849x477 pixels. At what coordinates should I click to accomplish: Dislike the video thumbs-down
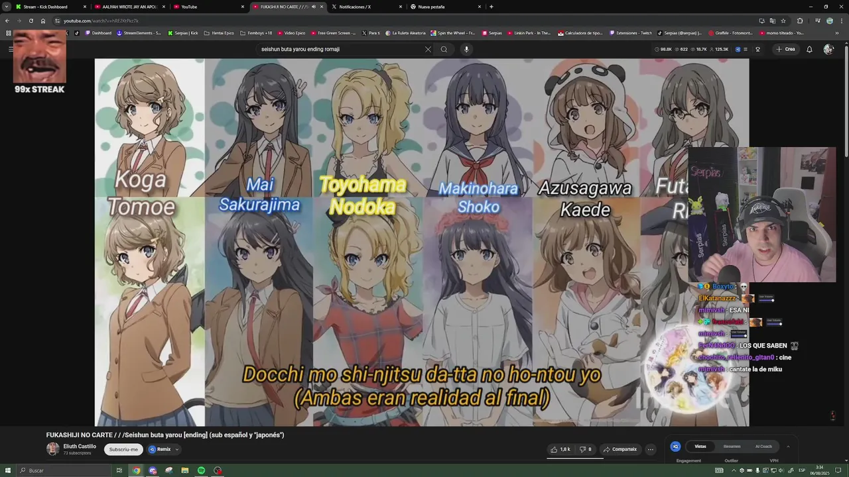(x=585, y=449)
